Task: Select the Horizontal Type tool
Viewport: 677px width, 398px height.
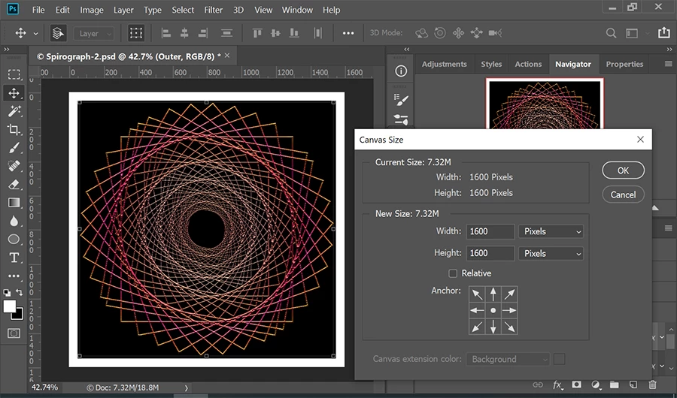Action: [x=14, y=258]
